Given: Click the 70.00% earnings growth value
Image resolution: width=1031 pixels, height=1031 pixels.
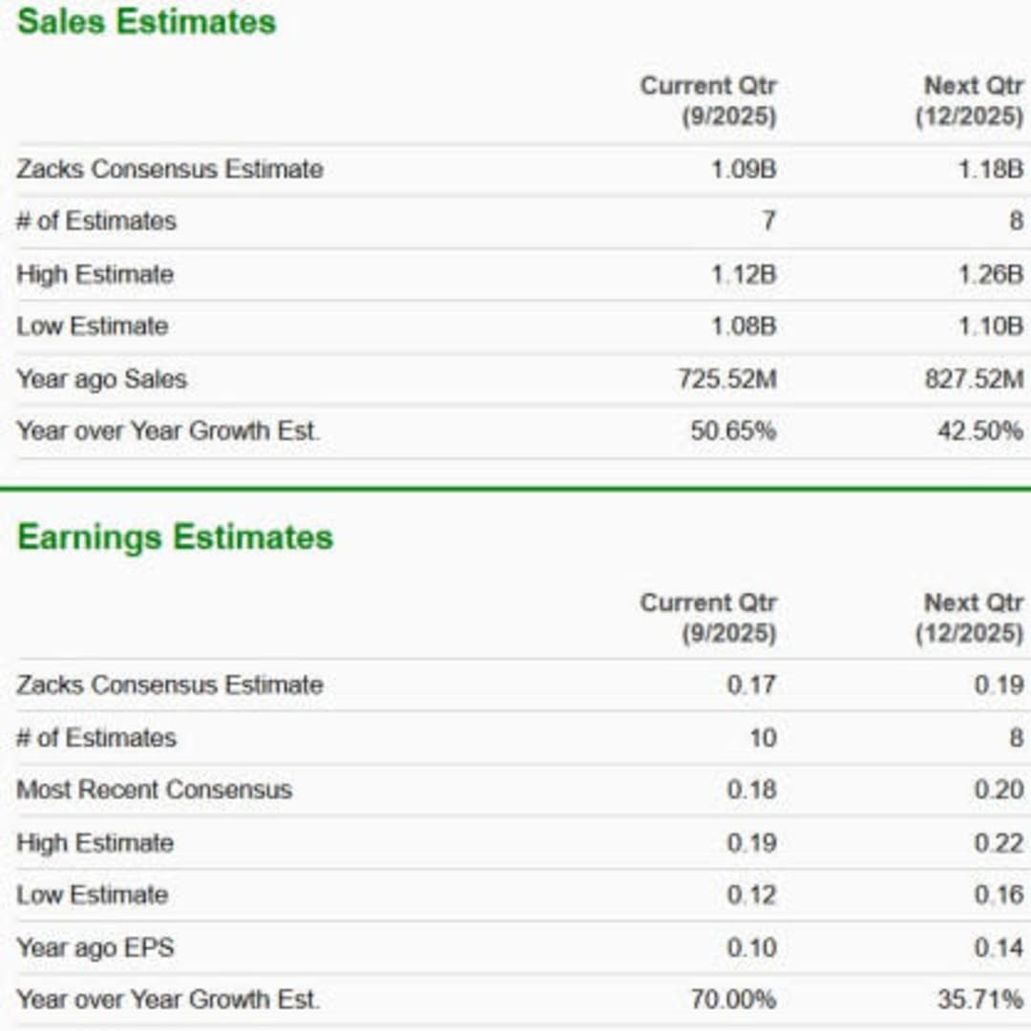Looking at the screenshot, I should pos(734,999).
